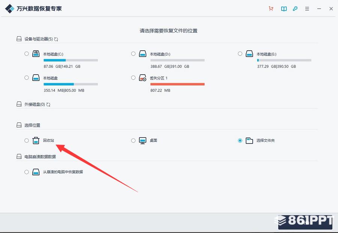Click the 805 MB disk usage bar
Image resolution: width=338 pixels, height=233 pixels.
click(71, 84)
